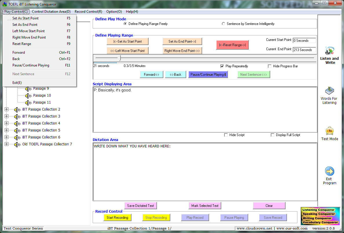344x233 pixels.
Task: Select Sentence by Sentence Intelligently radio
Action: (x=223, y=24)
